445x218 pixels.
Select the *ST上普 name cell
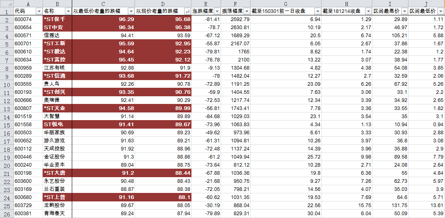[57, 197]
